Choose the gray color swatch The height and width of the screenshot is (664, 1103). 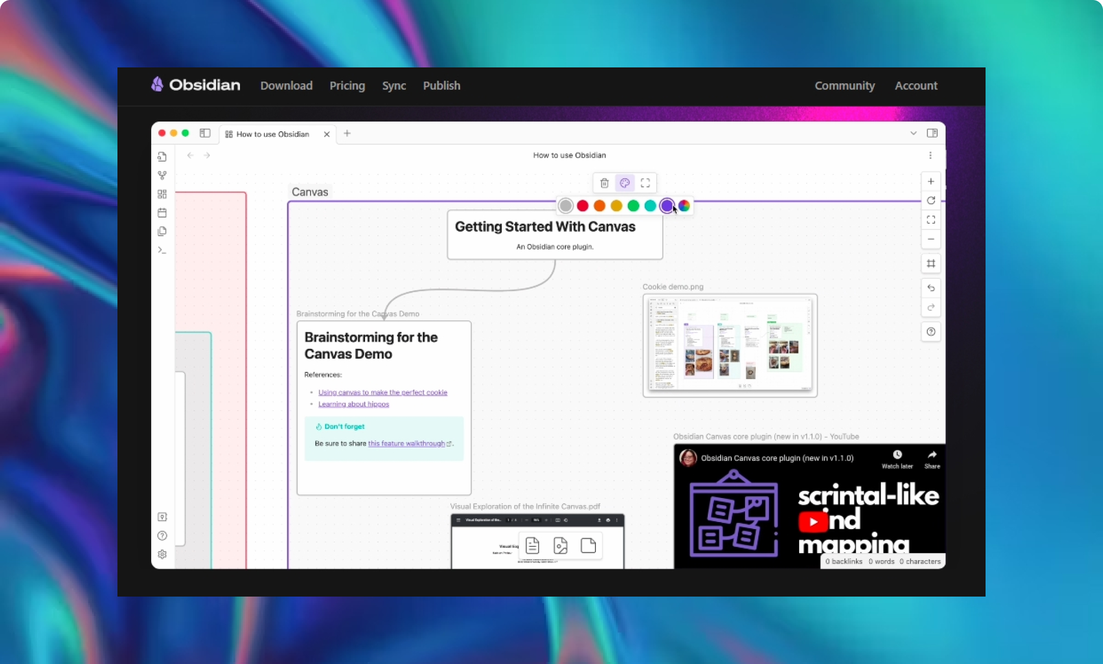tap(565, 206)
